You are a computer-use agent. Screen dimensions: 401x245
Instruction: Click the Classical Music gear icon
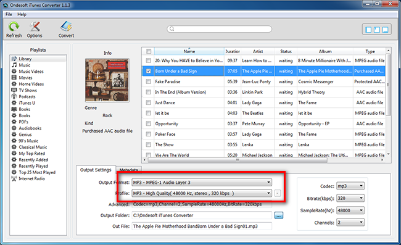click(14, 147)
